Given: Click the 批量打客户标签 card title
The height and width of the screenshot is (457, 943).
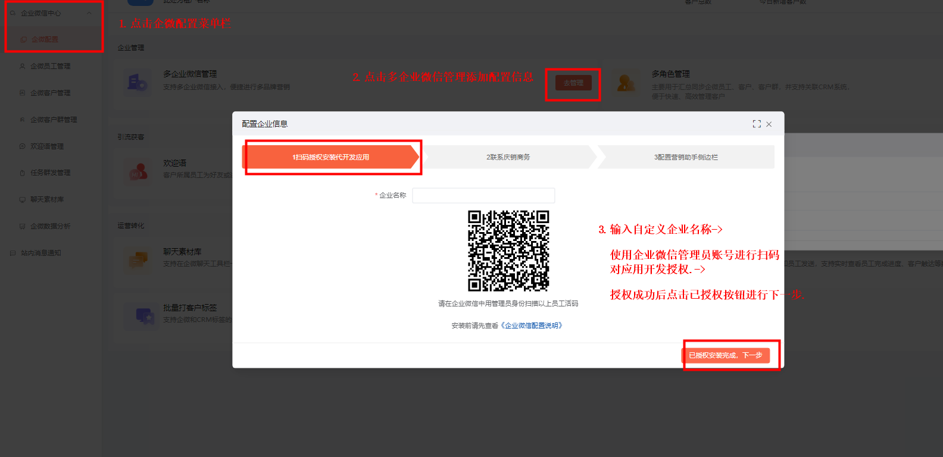Looking at the screenshot, I should [x=190, y=308].
